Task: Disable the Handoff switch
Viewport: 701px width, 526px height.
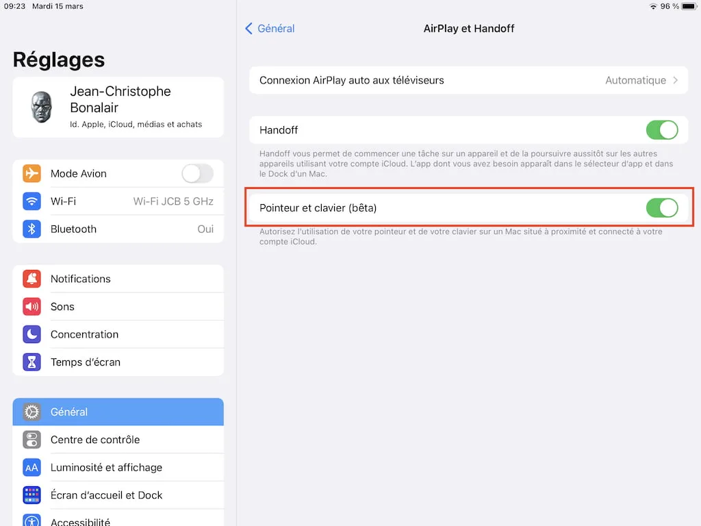Action: coord(662,130)
